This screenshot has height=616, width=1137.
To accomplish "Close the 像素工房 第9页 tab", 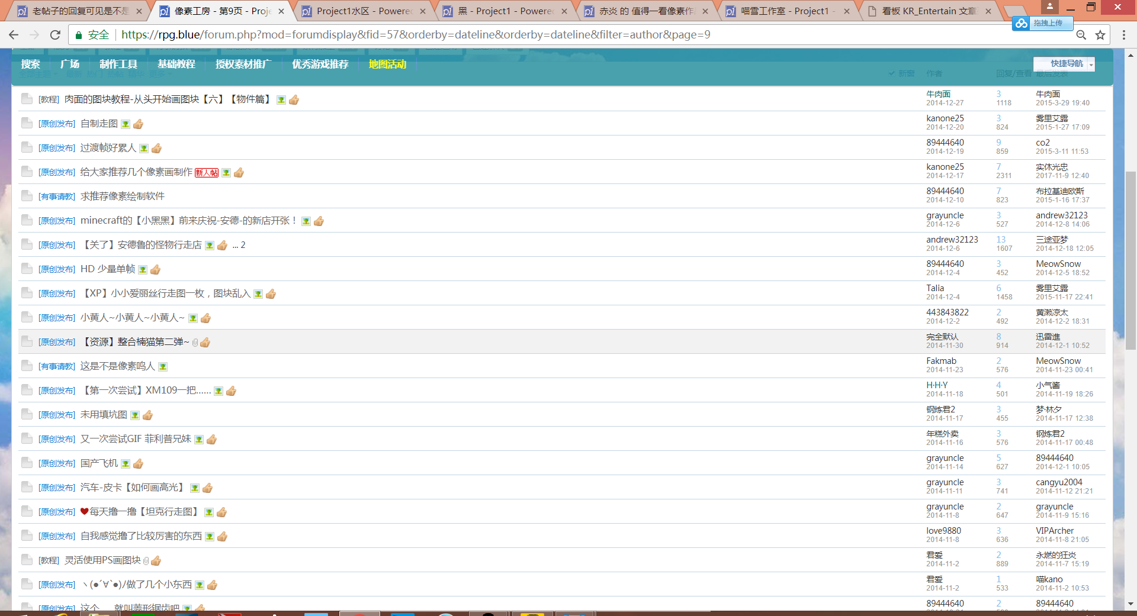I will [281, 11].
